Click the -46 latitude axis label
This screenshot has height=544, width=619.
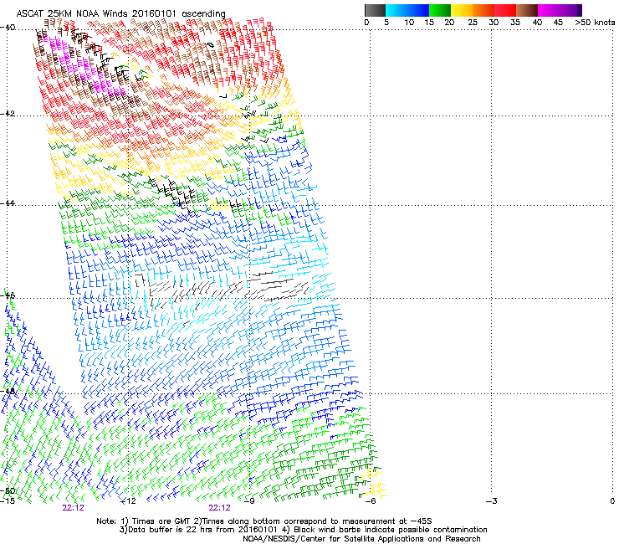pos(8,295)
